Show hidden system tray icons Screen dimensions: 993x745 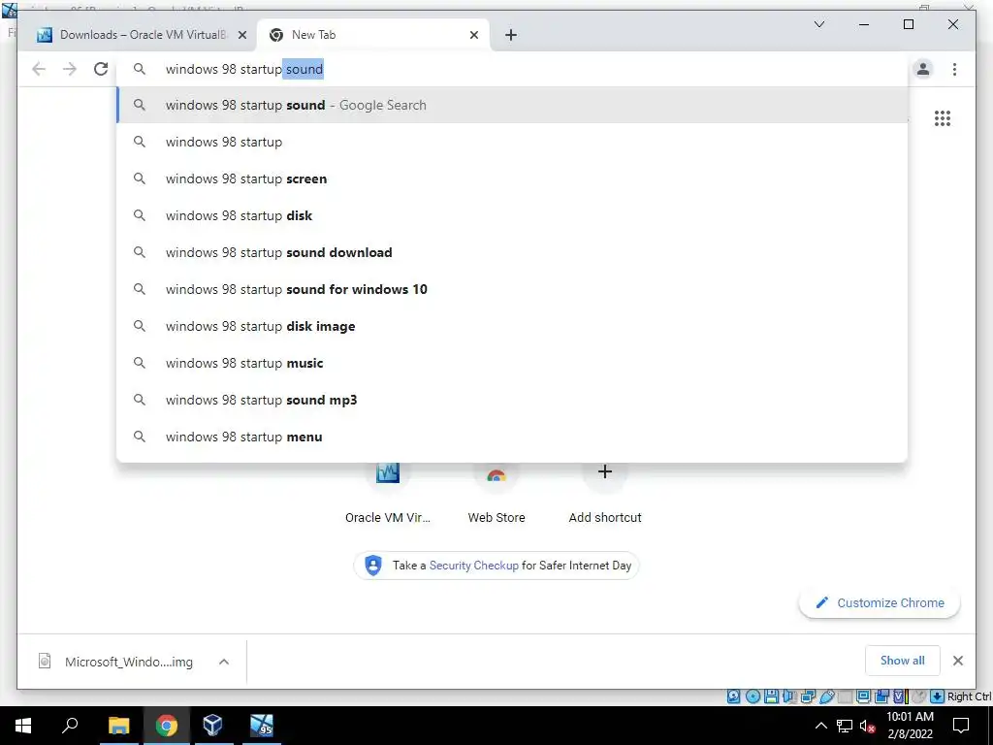820,726
